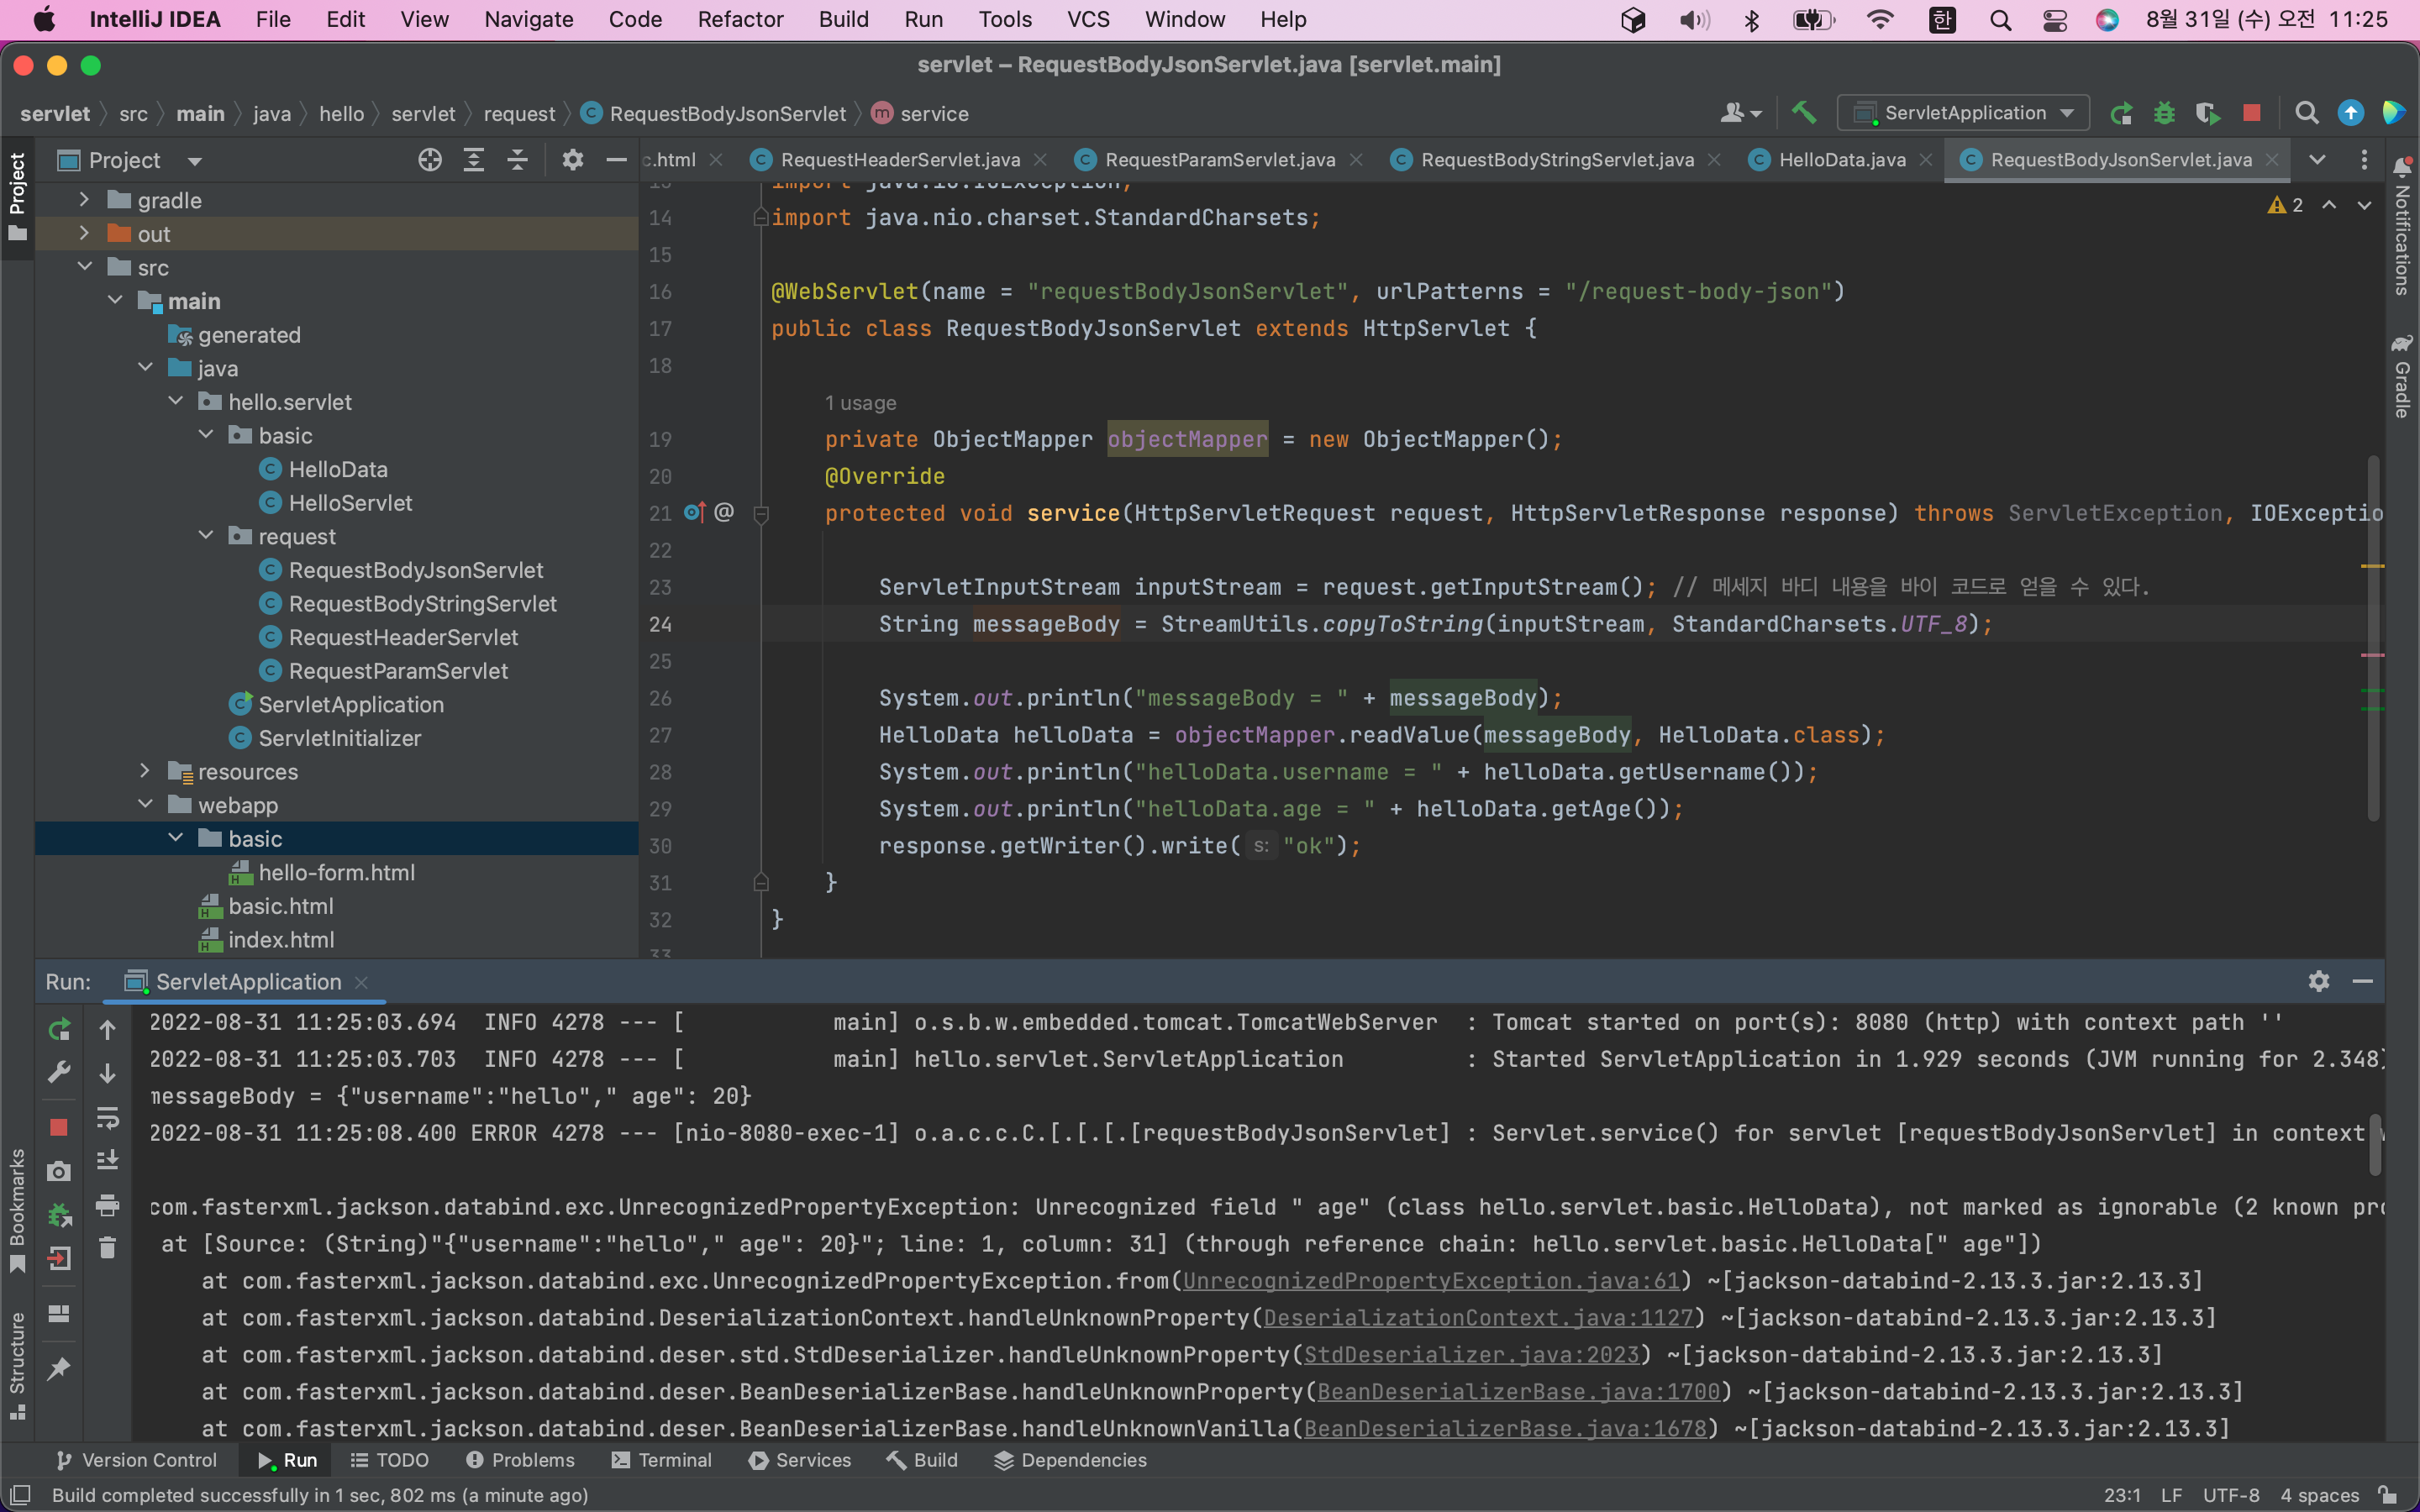Select opened file locate target icon

tap(430, 160)
